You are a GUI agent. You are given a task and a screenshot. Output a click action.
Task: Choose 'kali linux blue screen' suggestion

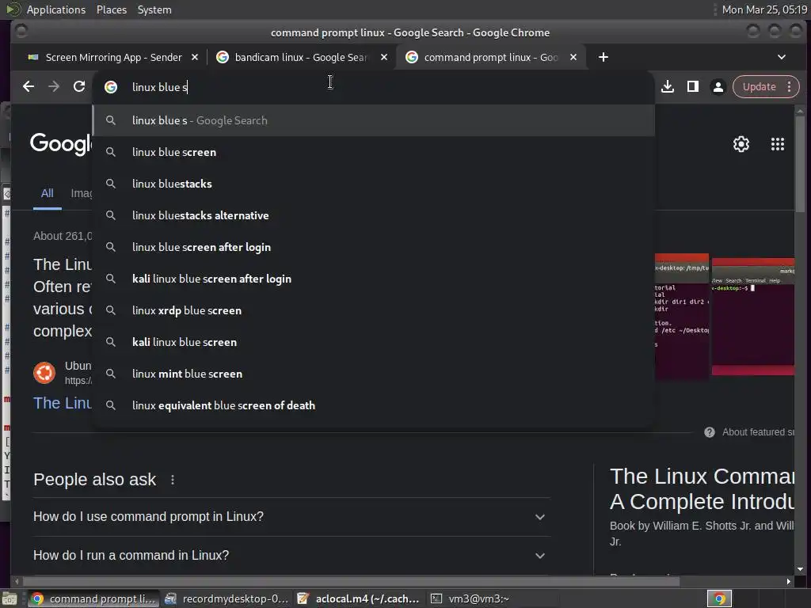click(x=374, y=342)
